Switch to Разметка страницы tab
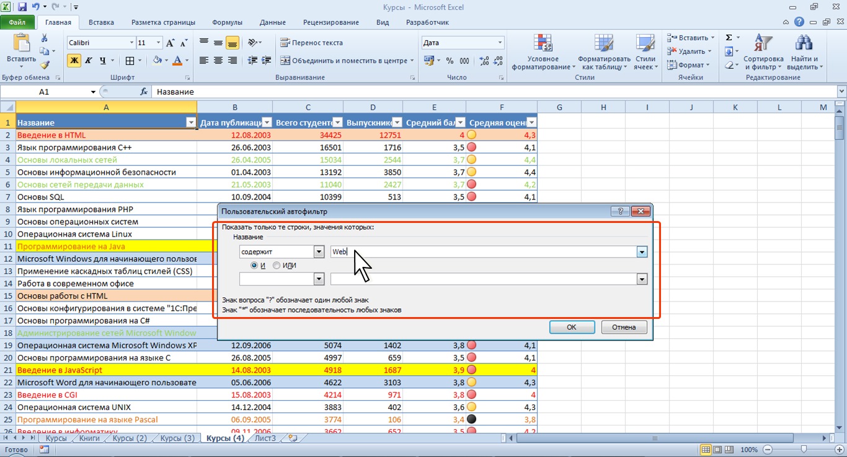The image size is (847, 457). click(x=163, y=22)
